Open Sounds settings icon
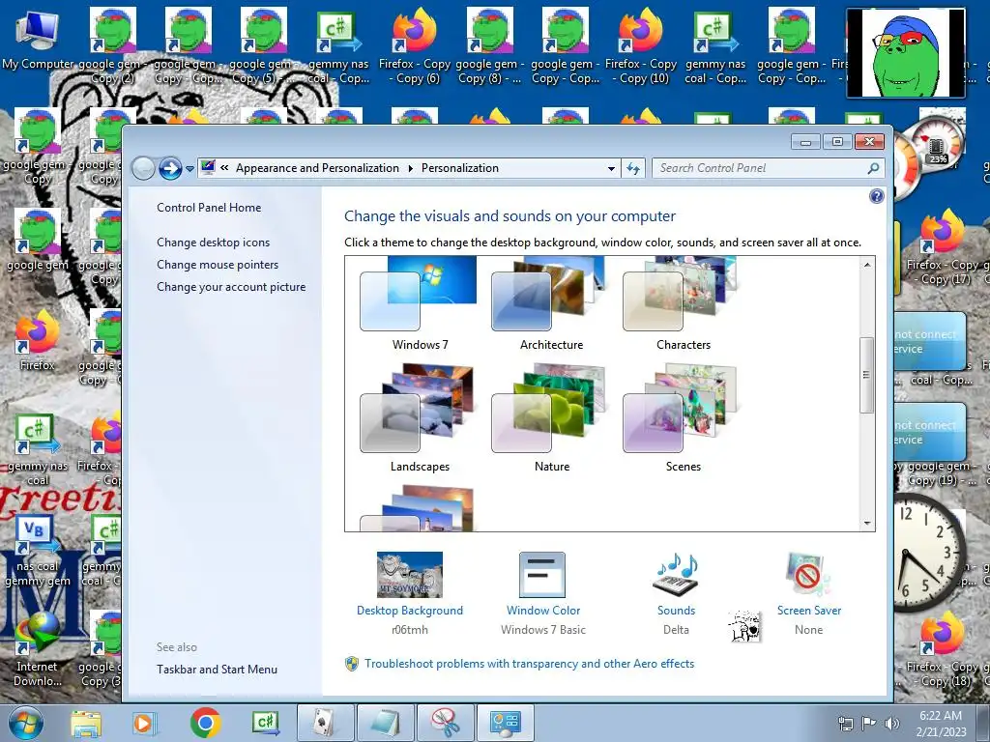 click(676, 575)
